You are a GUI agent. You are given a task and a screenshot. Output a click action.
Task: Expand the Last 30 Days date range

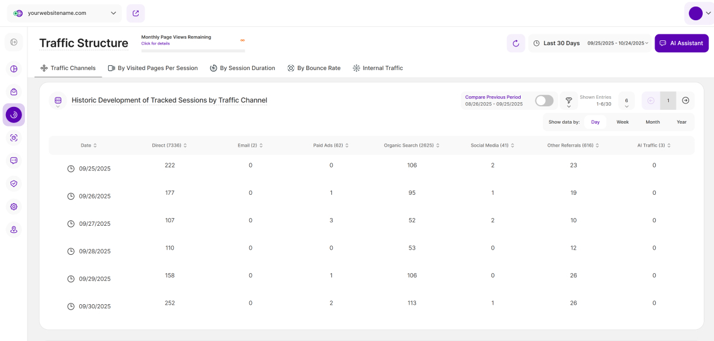[590, 43]
